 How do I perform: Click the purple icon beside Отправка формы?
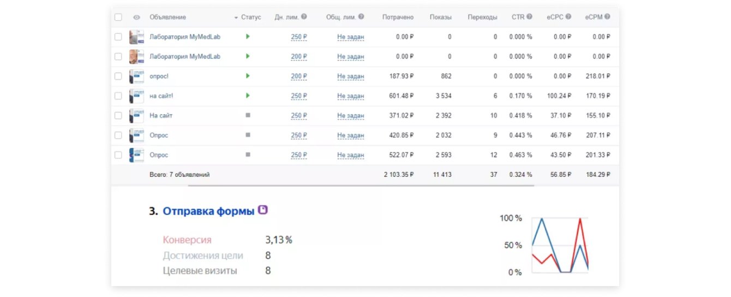263,210
